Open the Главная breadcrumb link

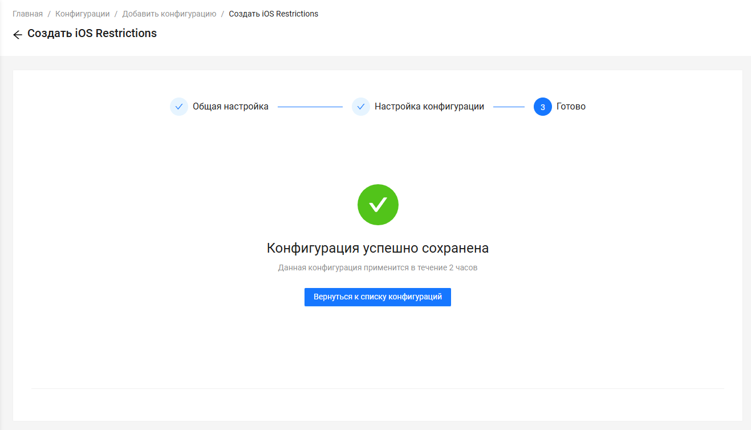click(27, 14)
